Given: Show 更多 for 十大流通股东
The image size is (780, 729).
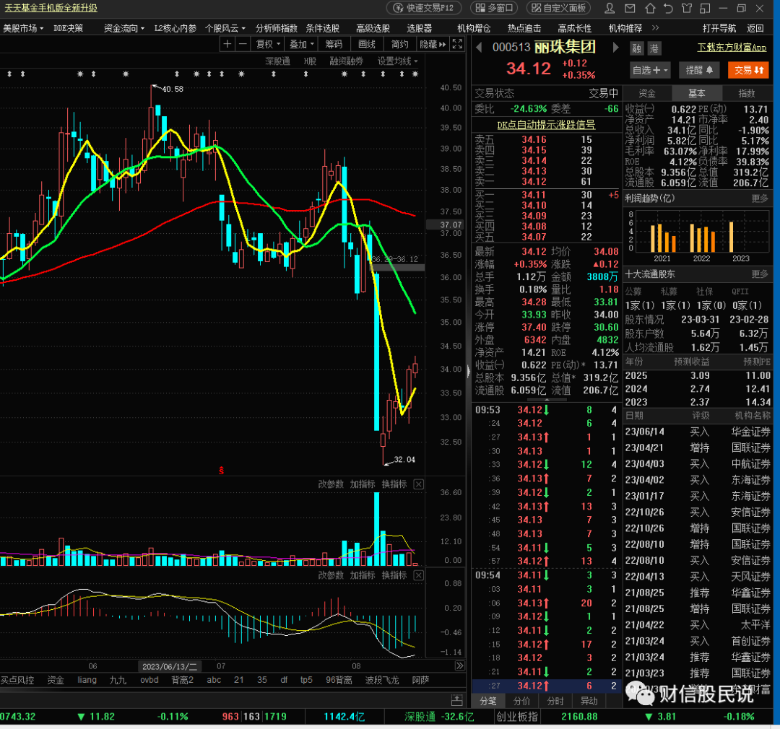Looking at the screenshot, I should click(x=760, y=274).
